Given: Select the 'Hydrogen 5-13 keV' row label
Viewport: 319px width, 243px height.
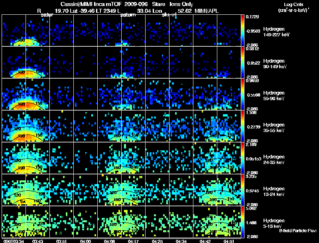Looking at the screenshot, I should (274, 223).
